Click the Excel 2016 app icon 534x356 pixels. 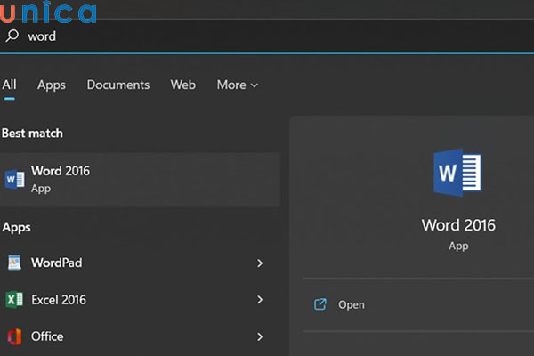14,300
